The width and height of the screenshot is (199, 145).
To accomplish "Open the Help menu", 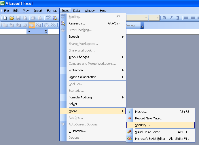I will (x=103, y=11).
